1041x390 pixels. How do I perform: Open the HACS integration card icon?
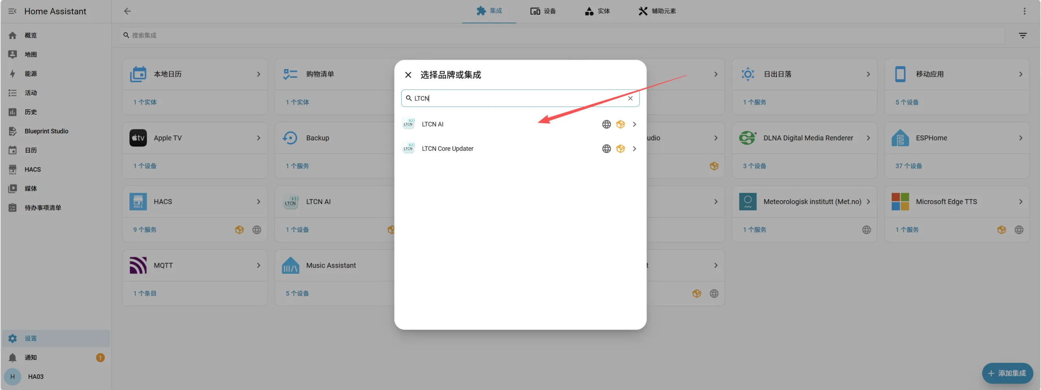click(138, 202)
